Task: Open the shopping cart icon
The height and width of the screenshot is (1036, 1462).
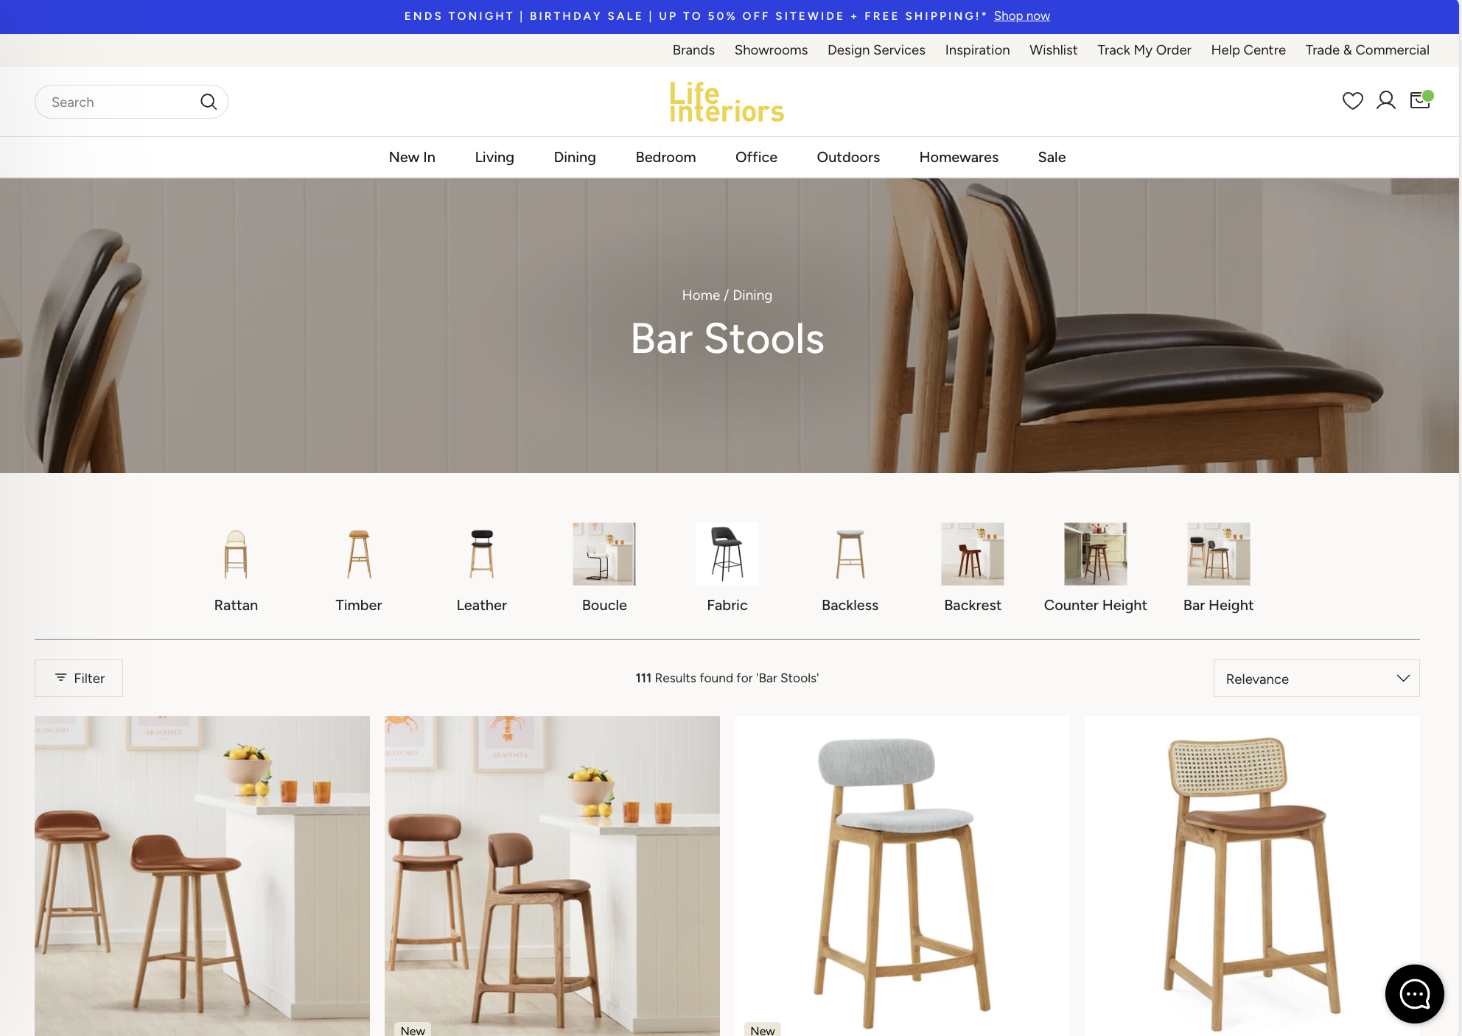Action: pyautogui.click(x=1419, y=101)
